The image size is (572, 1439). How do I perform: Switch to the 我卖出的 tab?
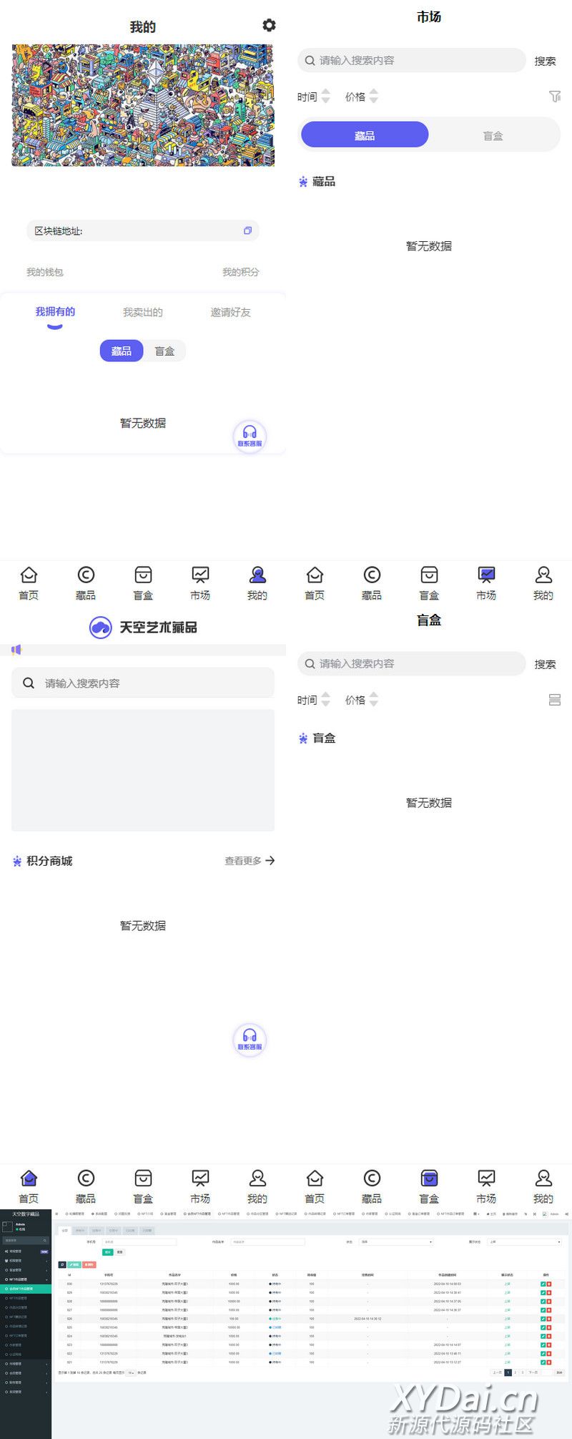click(142, 312)
